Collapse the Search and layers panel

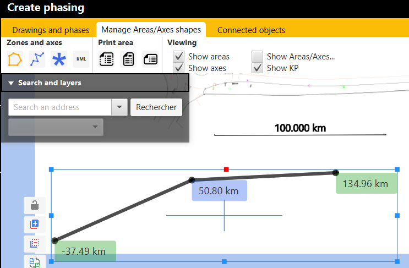pos(11,83)
